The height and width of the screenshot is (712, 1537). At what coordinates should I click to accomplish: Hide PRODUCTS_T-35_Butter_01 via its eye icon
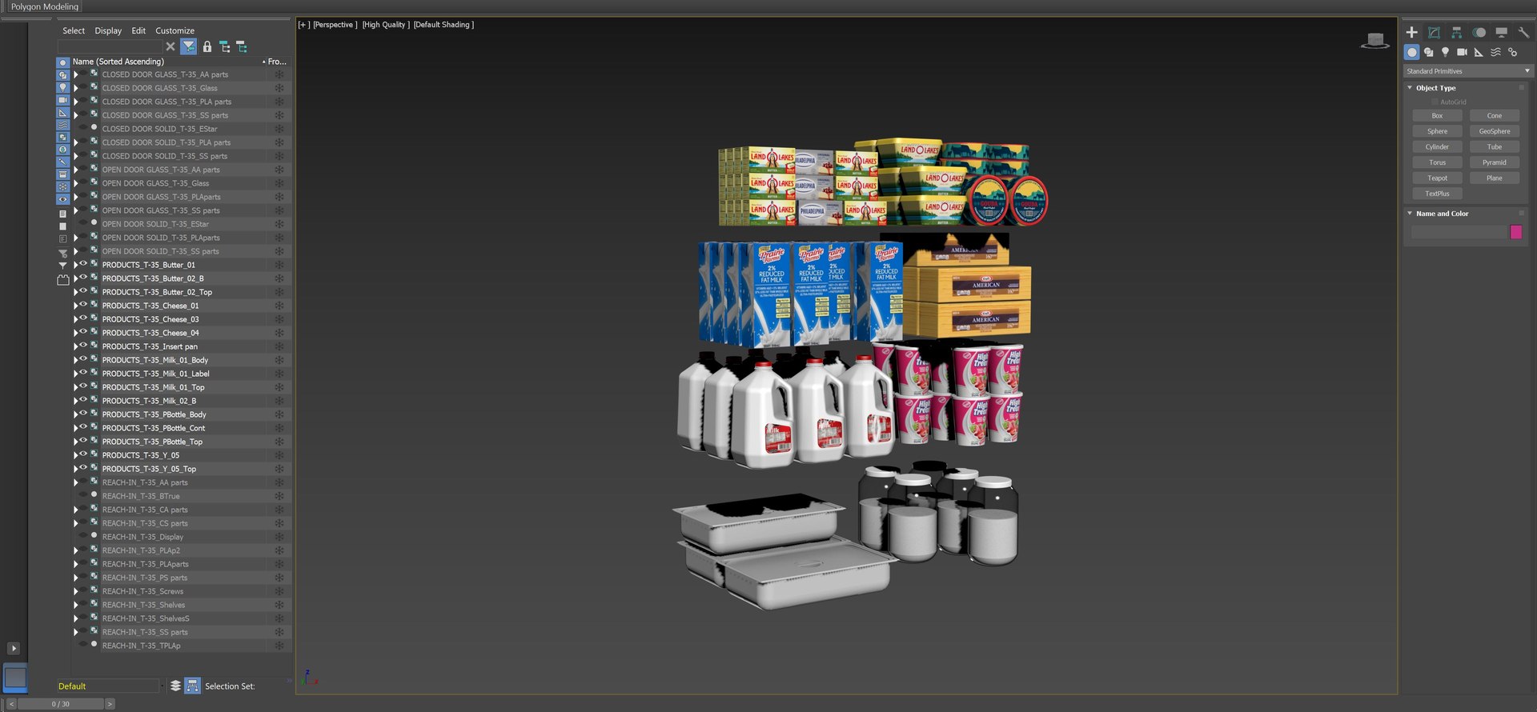[83, 264]
